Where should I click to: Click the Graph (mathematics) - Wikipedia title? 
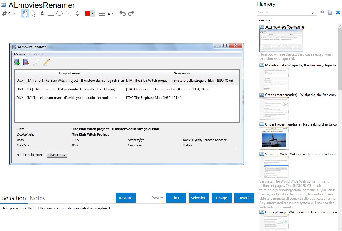[301, 95]
